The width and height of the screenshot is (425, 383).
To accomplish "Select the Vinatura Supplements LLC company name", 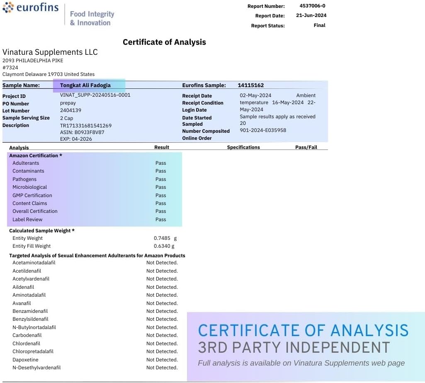I will point(50,52).
